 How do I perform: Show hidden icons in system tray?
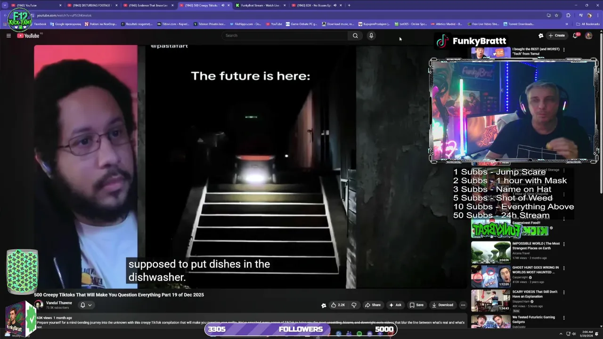561,333
